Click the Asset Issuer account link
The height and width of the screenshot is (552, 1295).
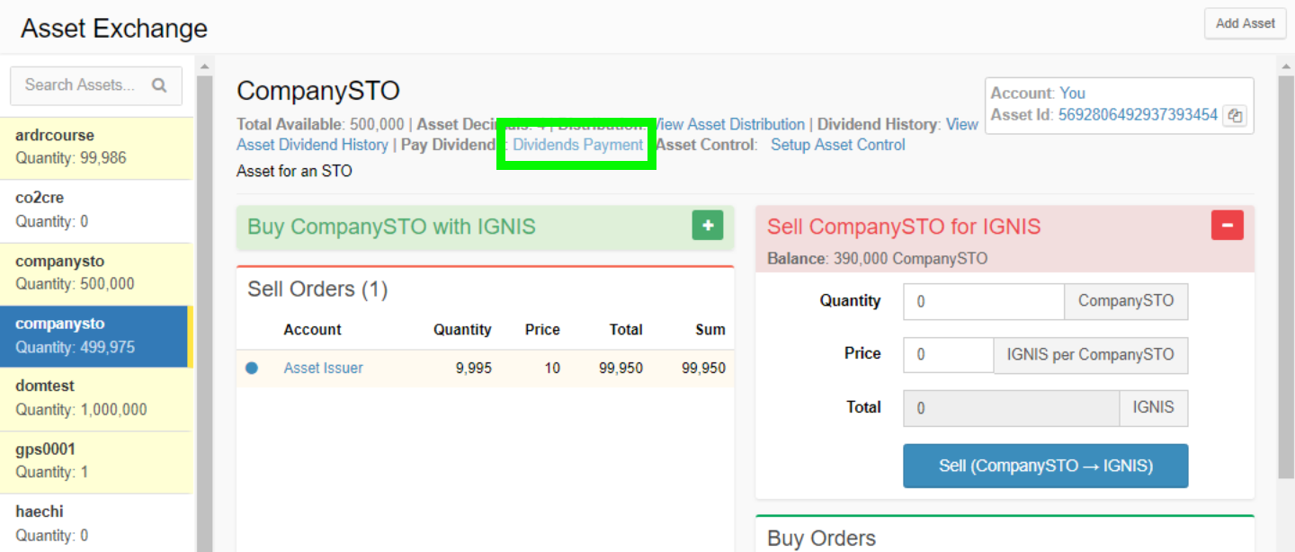tap(323, 368)
